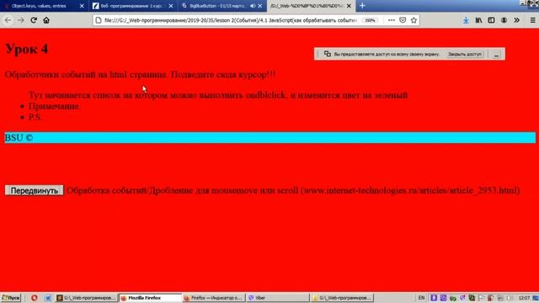Image resolution: width=539 pixels, height=303 pixels.
Task: Switch to the Viber taskbar button
Action: pos(278,298)
